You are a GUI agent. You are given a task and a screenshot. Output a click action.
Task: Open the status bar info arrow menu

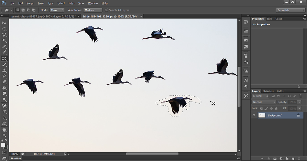click(x=65, y=154)
